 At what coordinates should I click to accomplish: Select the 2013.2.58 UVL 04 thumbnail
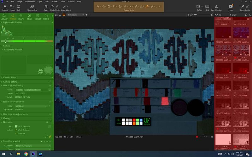(x=223, y=51)
